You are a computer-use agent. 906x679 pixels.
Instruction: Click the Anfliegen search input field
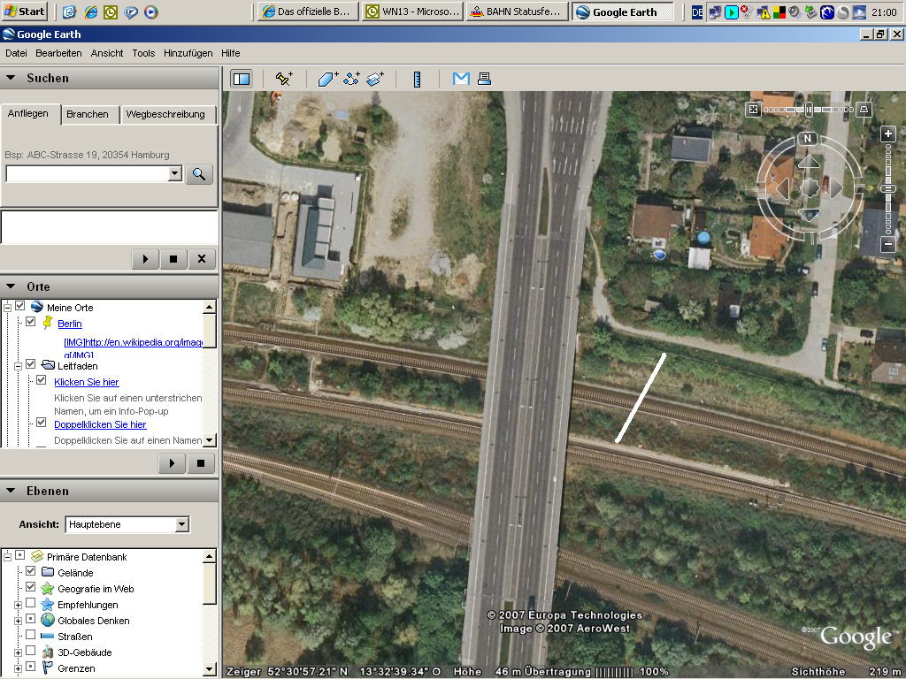(x=88, y=173)
